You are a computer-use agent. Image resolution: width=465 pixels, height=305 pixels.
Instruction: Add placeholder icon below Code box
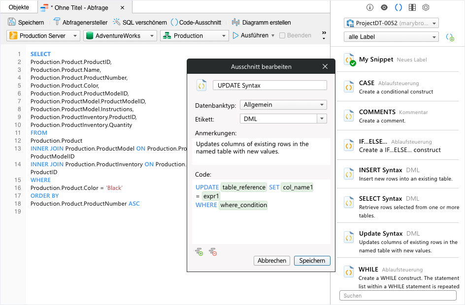click(x=199, y=252)
